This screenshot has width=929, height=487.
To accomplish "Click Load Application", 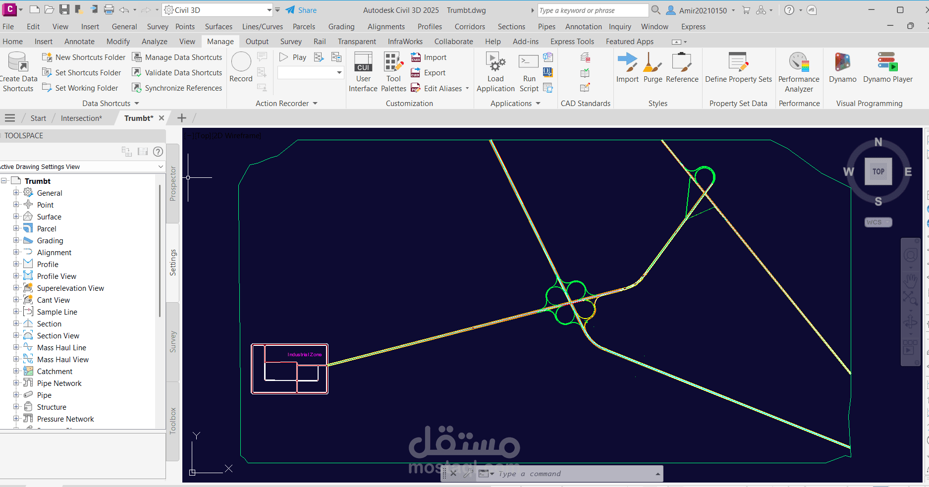I will (x=495, y=72).
